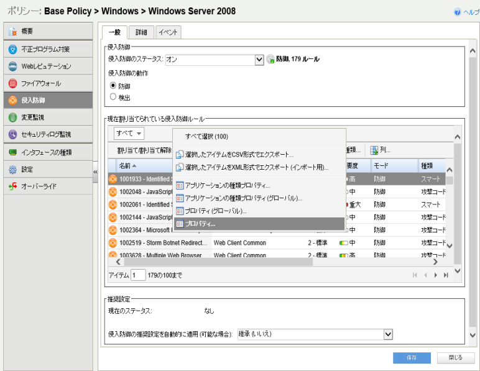This screenshot has width=480, height=371.
Task: Open 不正プログラム対策 from the sidebar
Action: tap(12, 48)
